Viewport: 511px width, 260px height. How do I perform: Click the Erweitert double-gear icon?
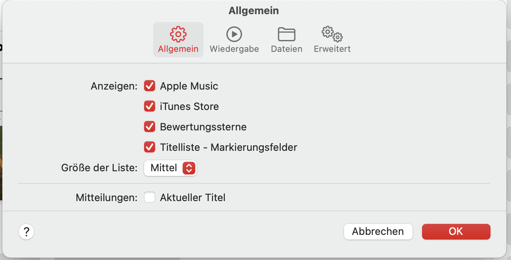pos(332,34)
